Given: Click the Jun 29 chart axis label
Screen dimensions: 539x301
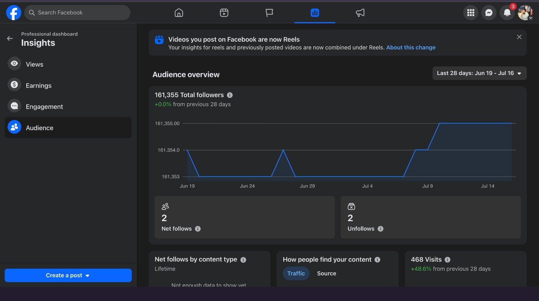Looking at the screenshot, I should coord(307,186).
